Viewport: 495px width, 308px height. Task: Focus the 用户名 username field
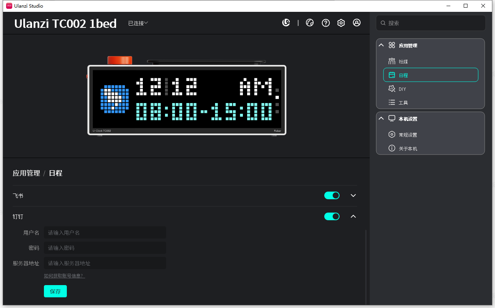105,232
